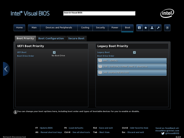Select the Boot Priority tab
This screenshot has height=138, width=184.
coord(25,38)
